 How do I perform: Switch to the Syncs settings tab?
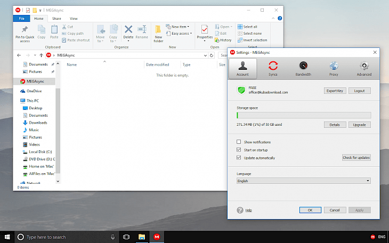point(273,69)
